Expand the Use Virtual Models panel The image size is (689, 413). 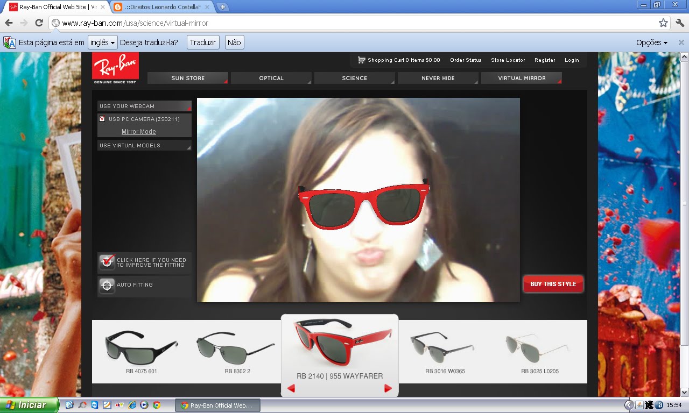pyautogui.click(x=144, y=145)
